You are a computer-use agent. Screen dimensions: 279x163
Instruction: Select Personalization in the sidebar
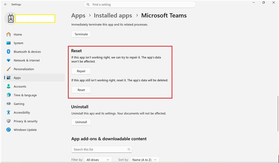(35, 69)
